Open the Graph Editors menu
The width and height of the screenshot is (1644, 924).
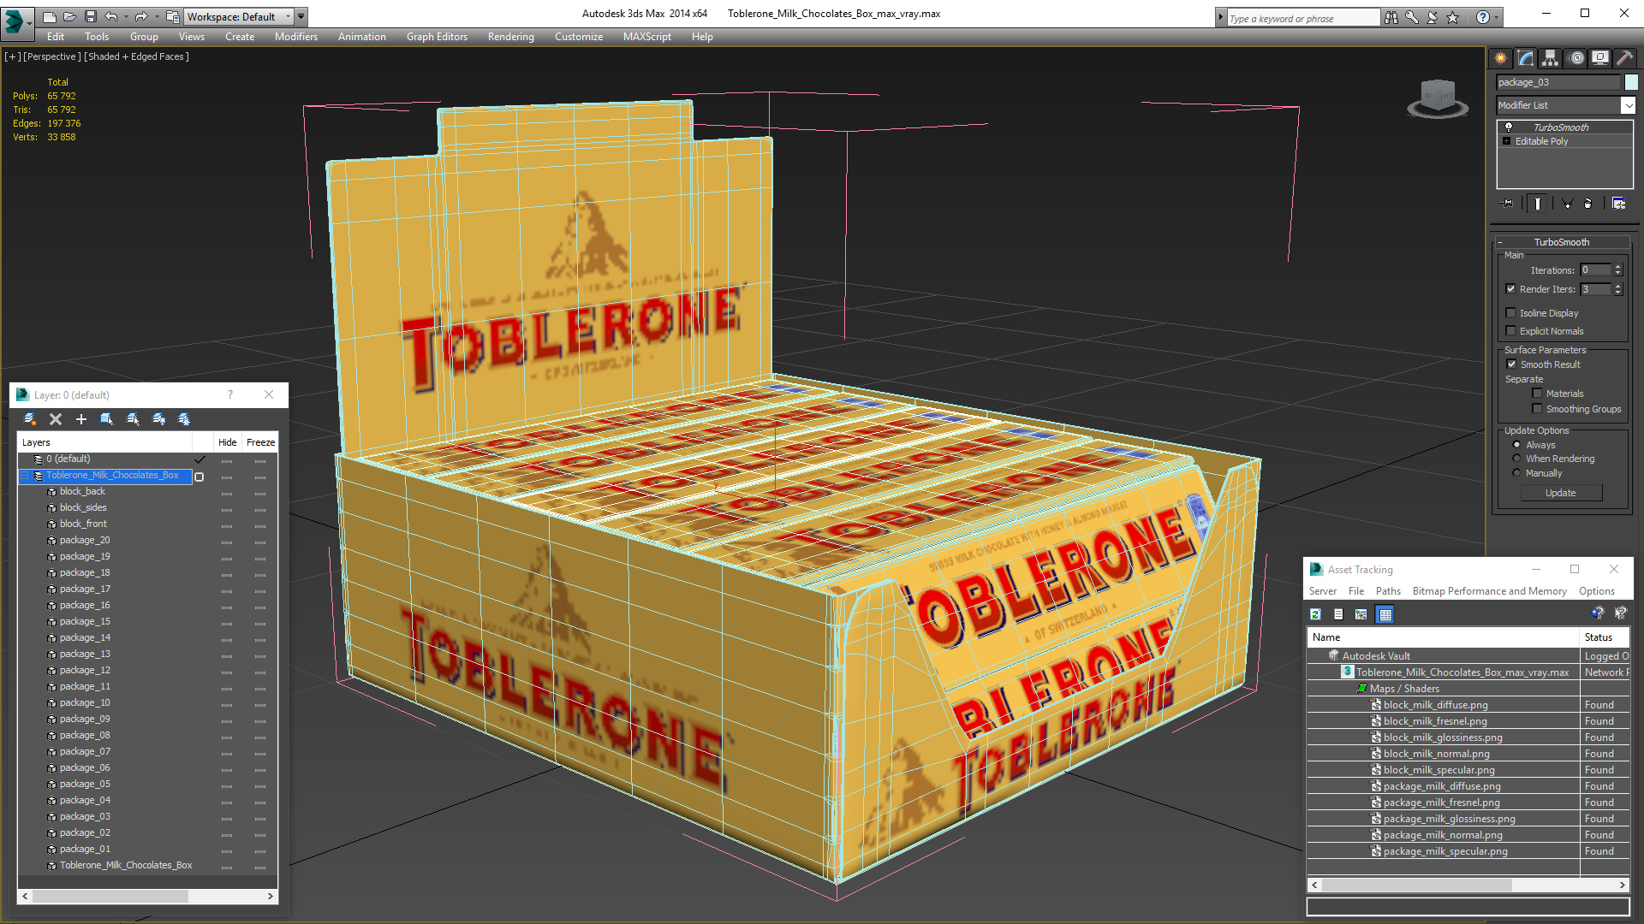point(437,37)
